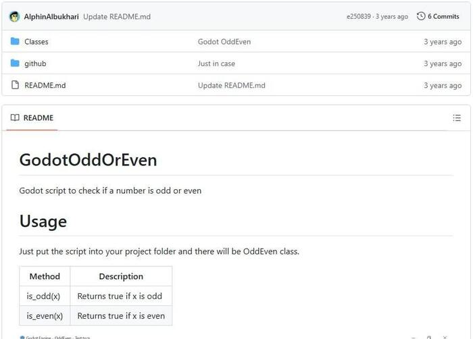Click Returns true if x is even cell
473x339 pixels.
click(x=121, y=316)
